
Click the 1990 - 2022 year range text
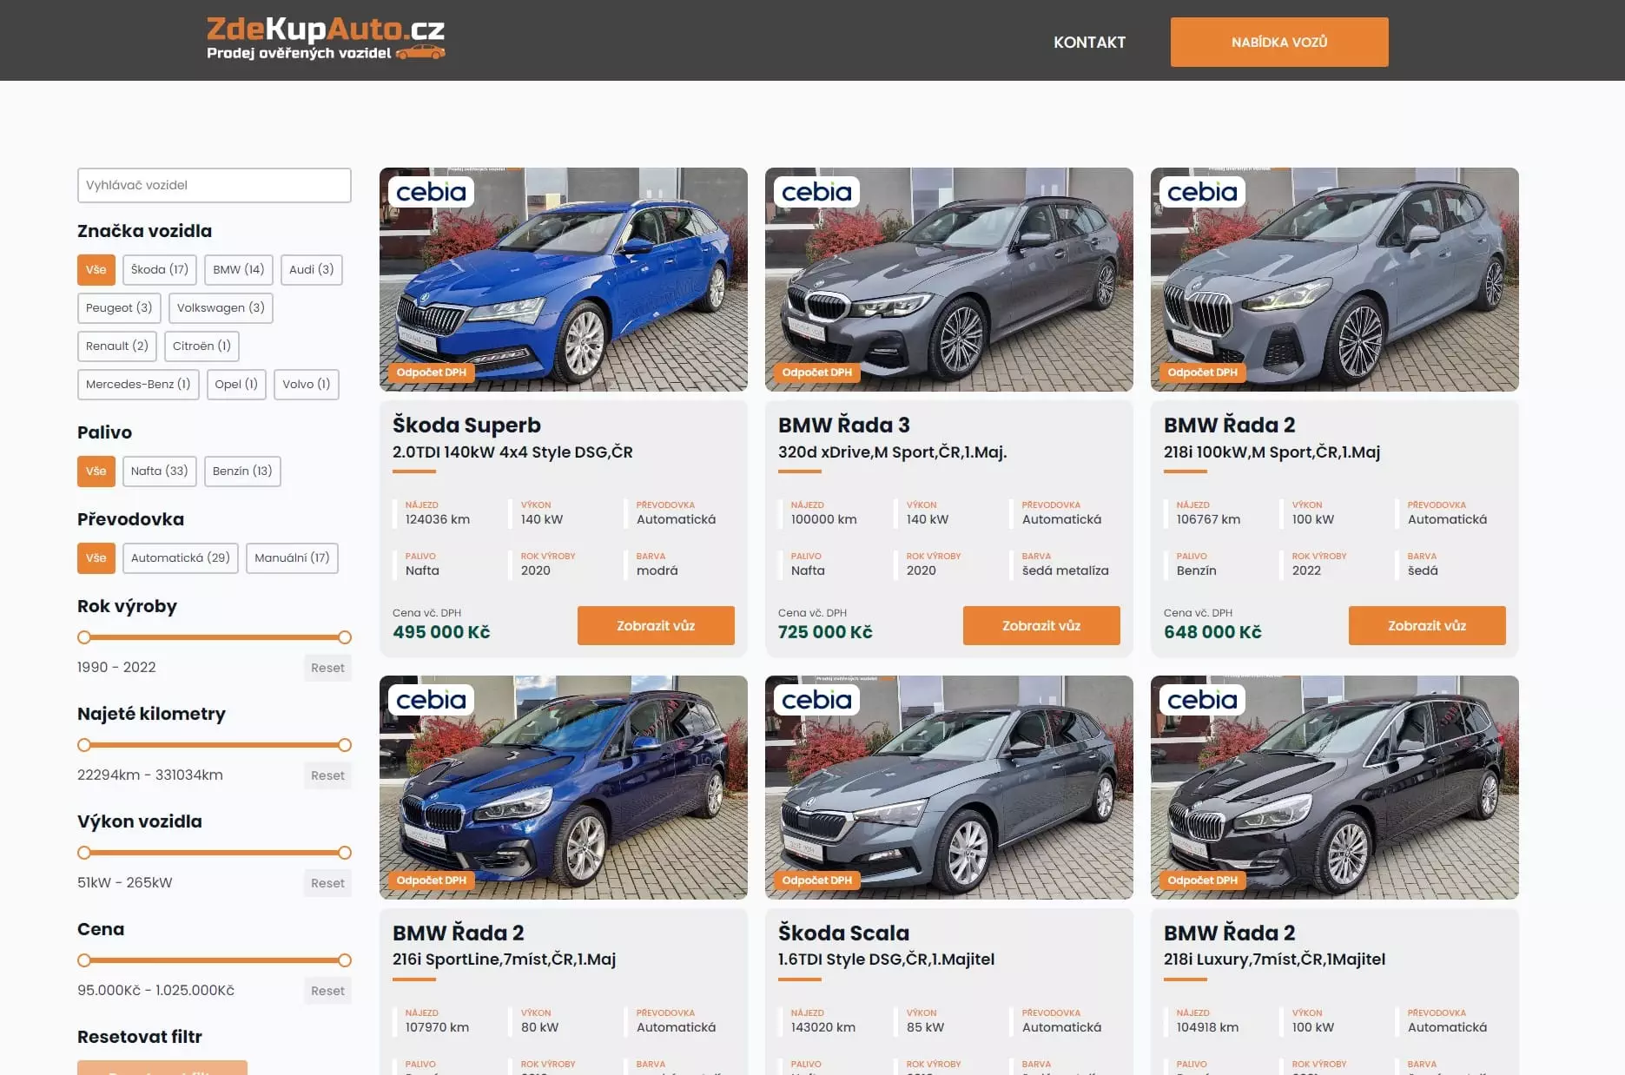[116, 667]
